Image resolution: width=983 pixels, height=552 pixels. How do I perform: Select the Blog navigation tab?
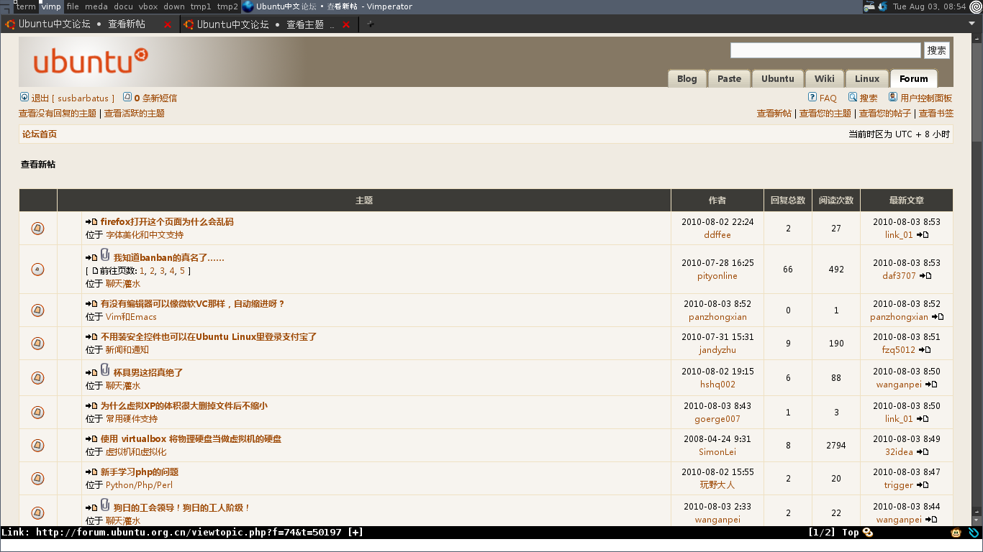(687, 78)
